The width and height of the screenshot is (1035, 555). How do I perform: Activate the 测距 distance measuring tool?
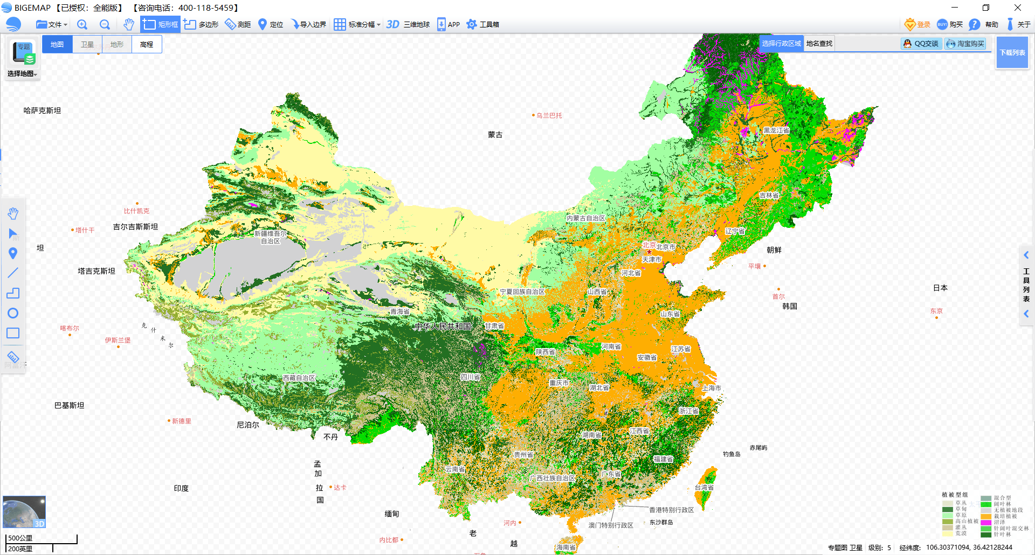pos(238,24)
